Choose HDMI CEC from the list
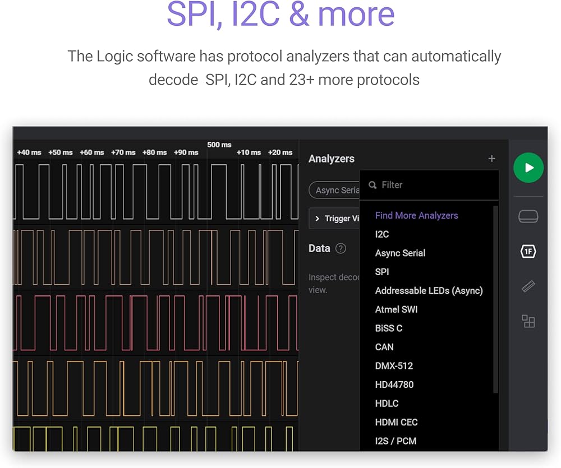Image resolution: width=561 pixels, height=468 pixels. pos(396,422)
